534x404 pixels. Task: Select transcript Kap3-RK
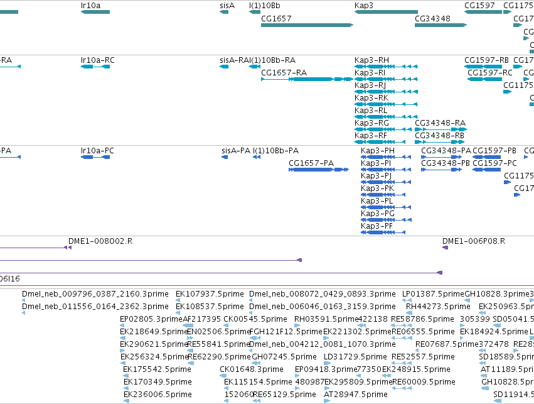point(386,104)
